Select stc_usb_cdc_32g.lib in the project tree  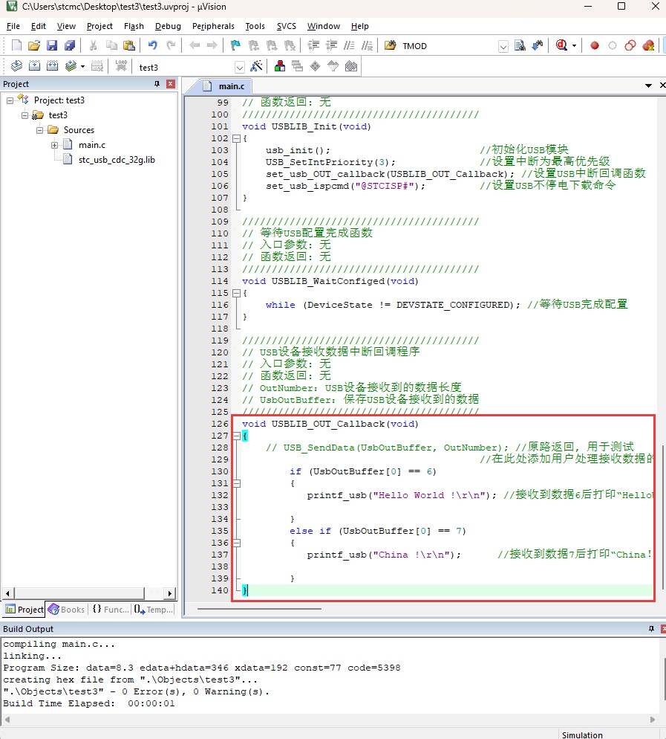pos(117,160)
